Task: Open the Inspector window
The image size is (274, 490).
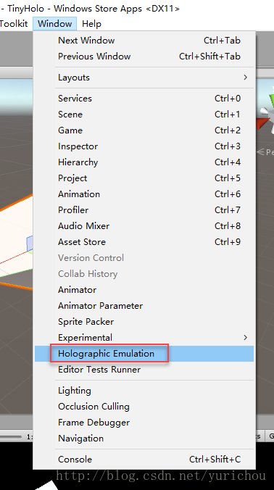Action: tap(144, 146)
